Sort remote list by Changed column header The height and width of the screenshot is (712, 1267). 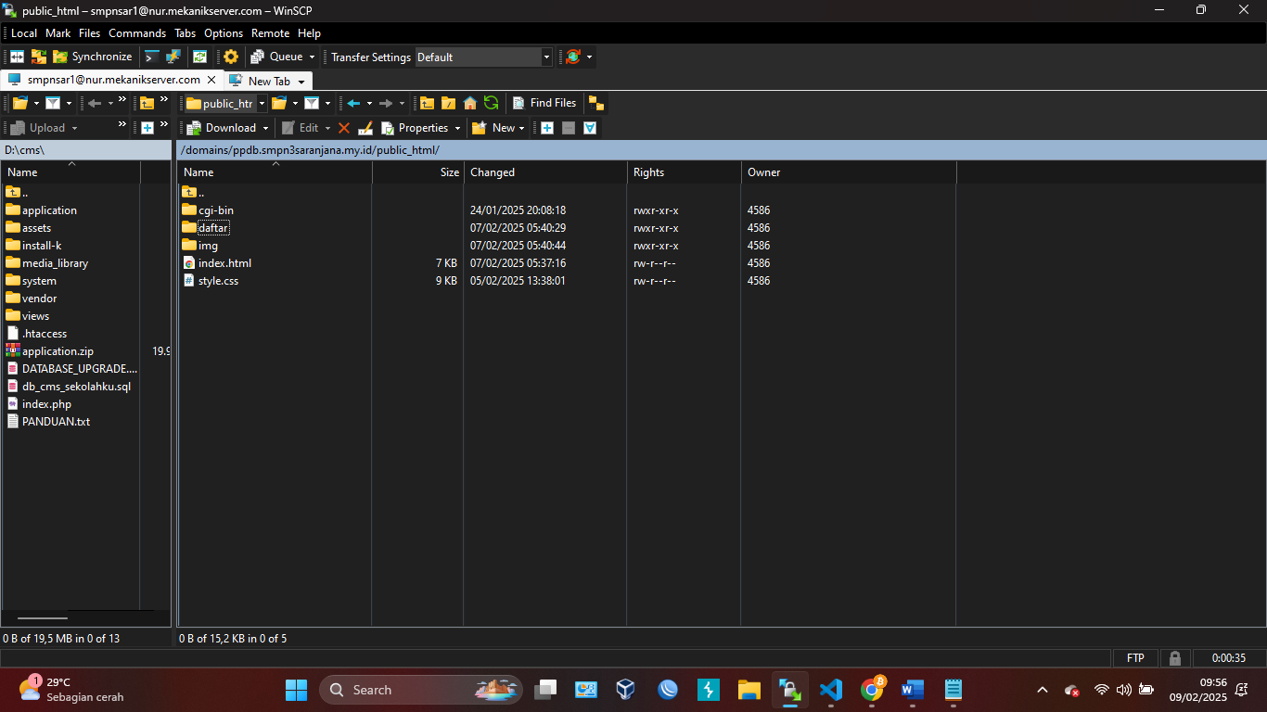pos(545,172)
